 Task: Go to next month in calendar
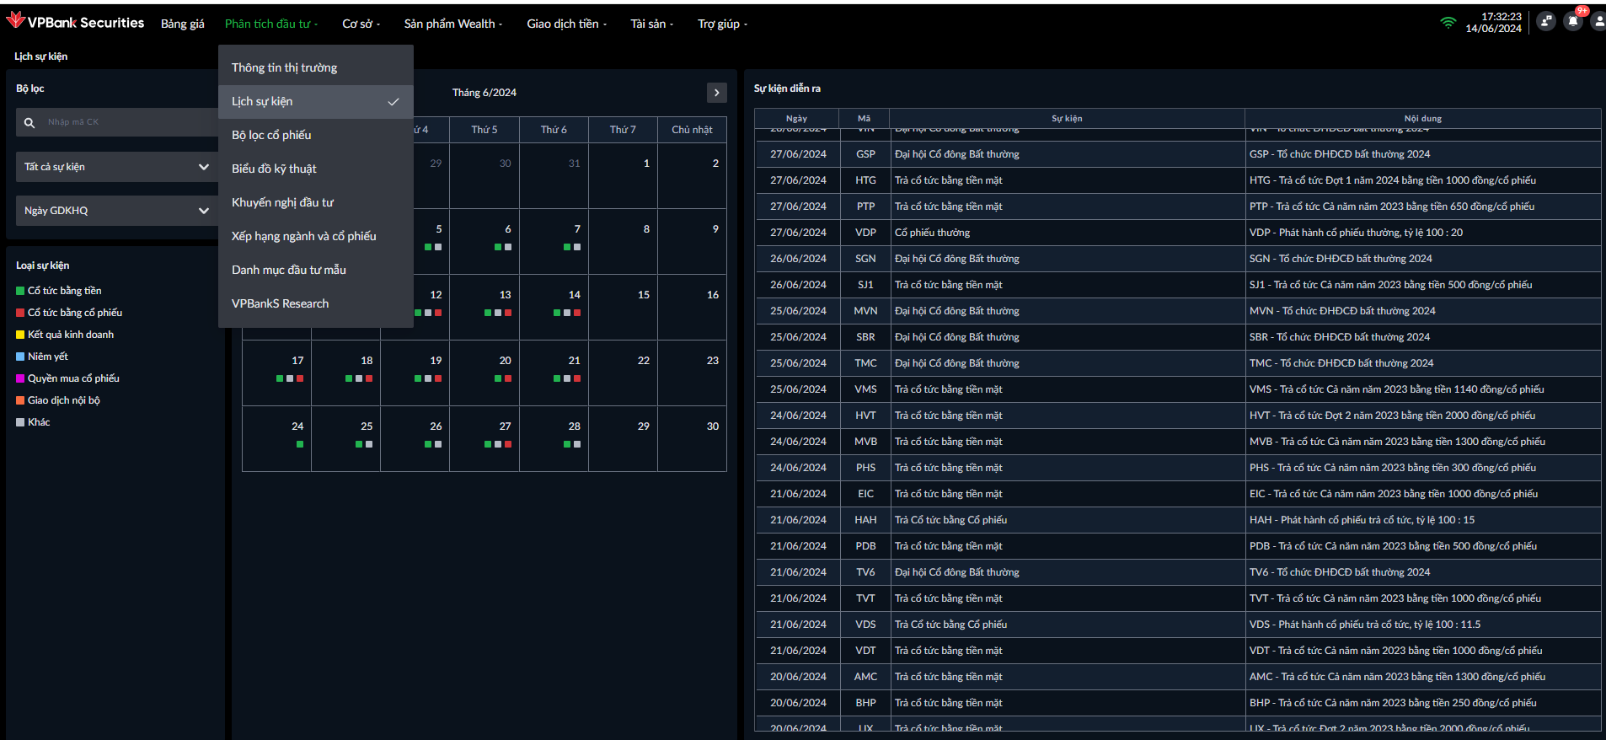click(716, 93)
